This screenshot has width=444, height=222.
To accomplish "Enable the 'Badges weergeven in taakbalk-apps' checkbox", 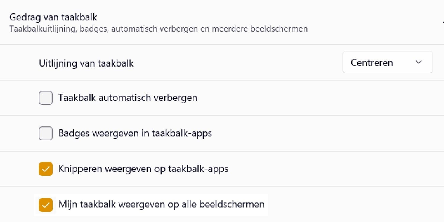I will [46, 133].
